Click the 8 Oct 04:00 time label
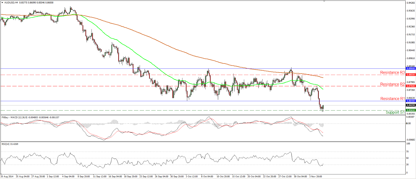Image resolution: width=416 pixels, height=179 pixels. (207, 176)
